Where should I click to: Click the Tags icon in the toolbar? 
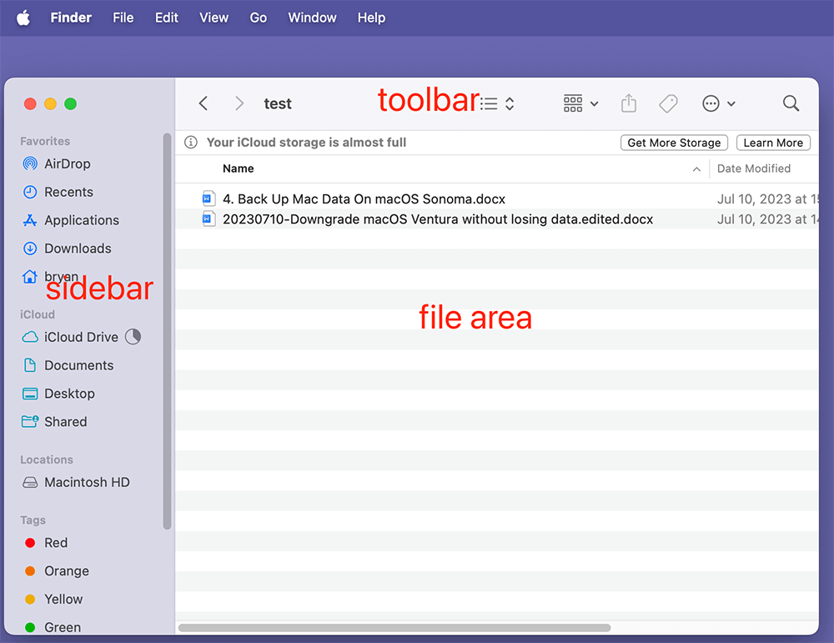[668, 103]
